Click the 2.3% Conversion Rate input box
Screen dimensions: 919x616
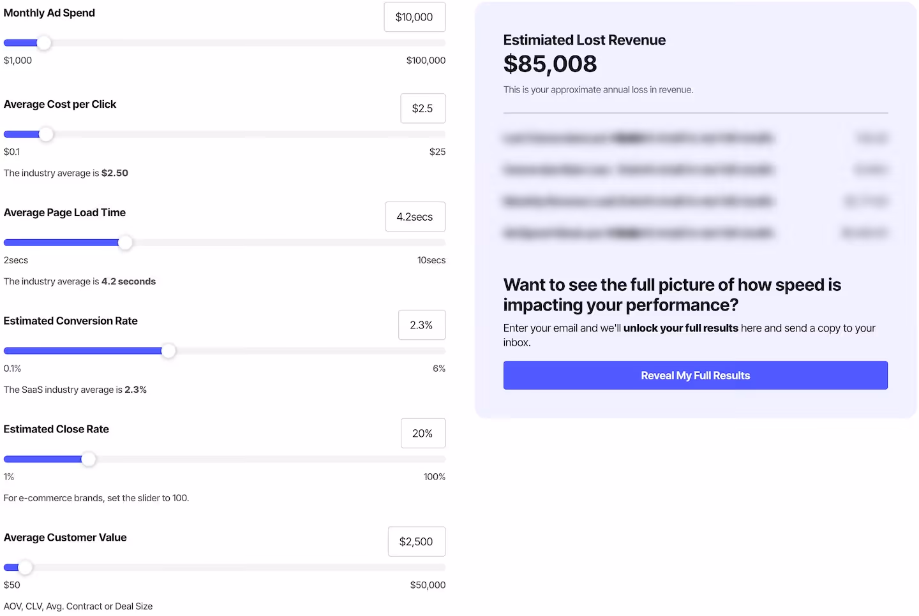tap(421, 325)
